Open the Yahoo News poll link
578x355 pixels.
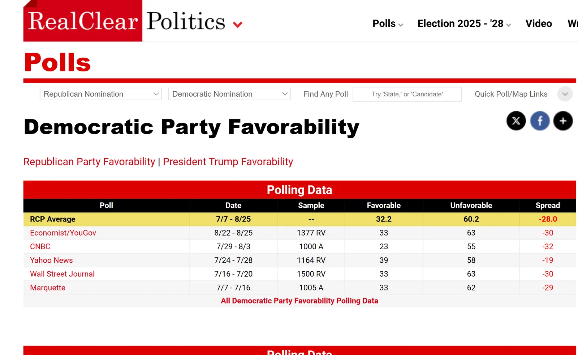click(x=51, y=260)
